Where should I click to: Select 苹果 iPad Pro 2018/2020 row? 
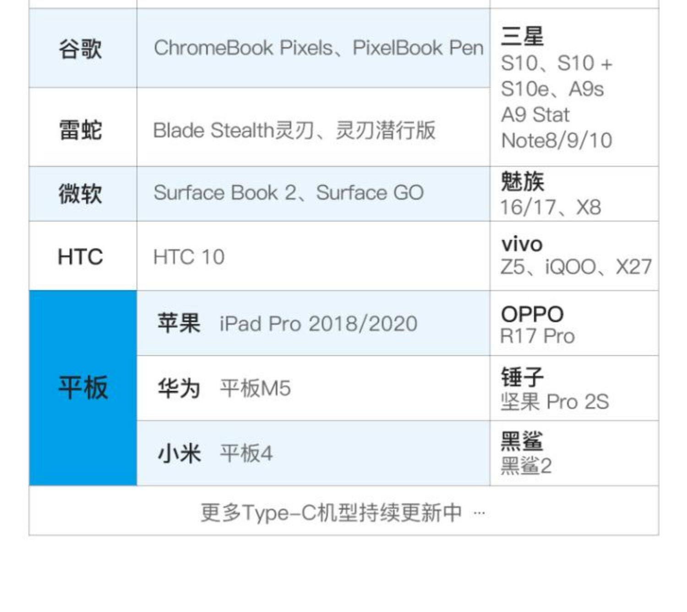pos(313,323)
